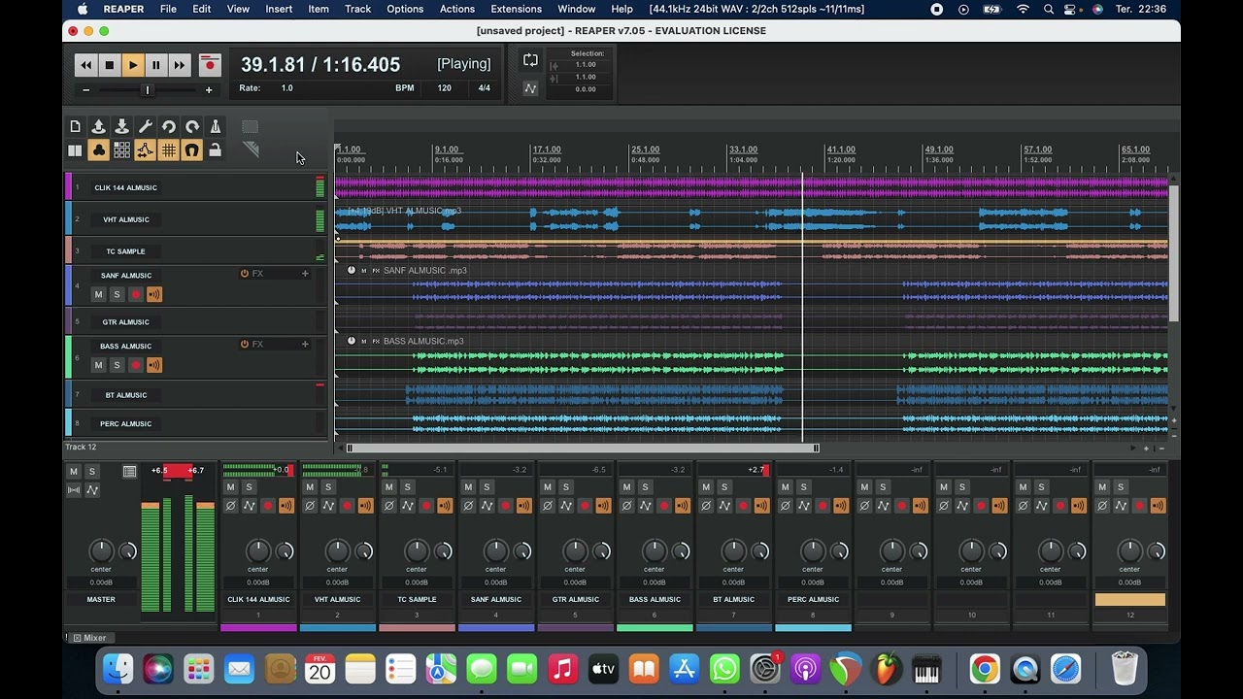
Task: Open the Track menu
Action: pyautogui.click(x=357, y=9)
